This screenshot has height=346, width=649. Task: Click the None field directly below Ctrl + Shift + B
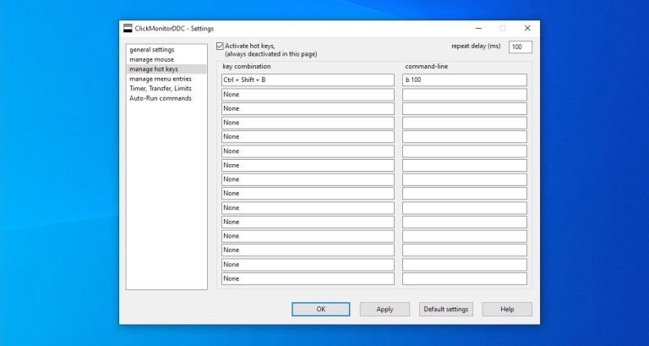[308, 95]
